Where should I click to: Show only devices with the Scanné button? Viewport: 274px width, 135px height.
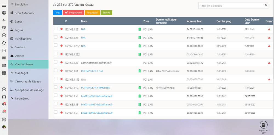pyautogui.click(x=106, y=13)
